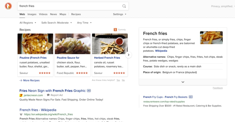235x122 pixels.
Task: Click star rating on Food Republic card
Action: pos(82,73)
